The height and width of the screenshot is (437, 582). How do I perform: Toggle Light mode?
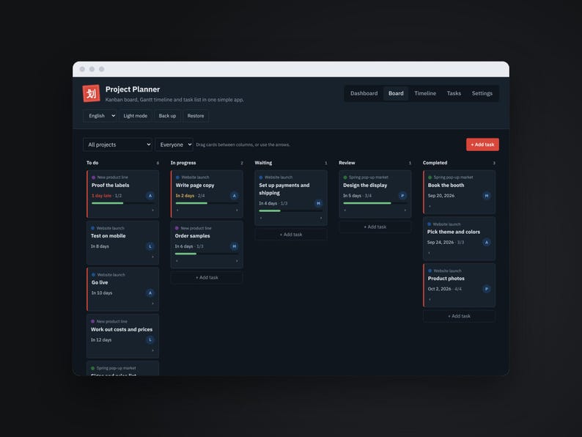tap(135, 116)
